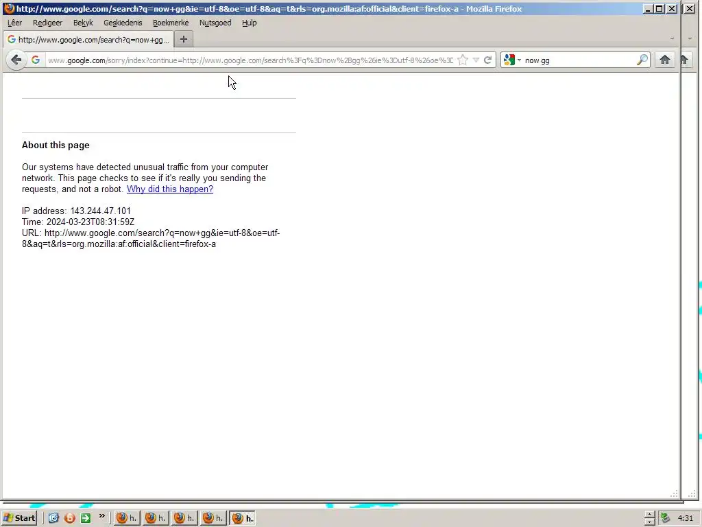Screen dimensions: 702x527
Task: Click the 'About this page' heading
Action: 56,145
